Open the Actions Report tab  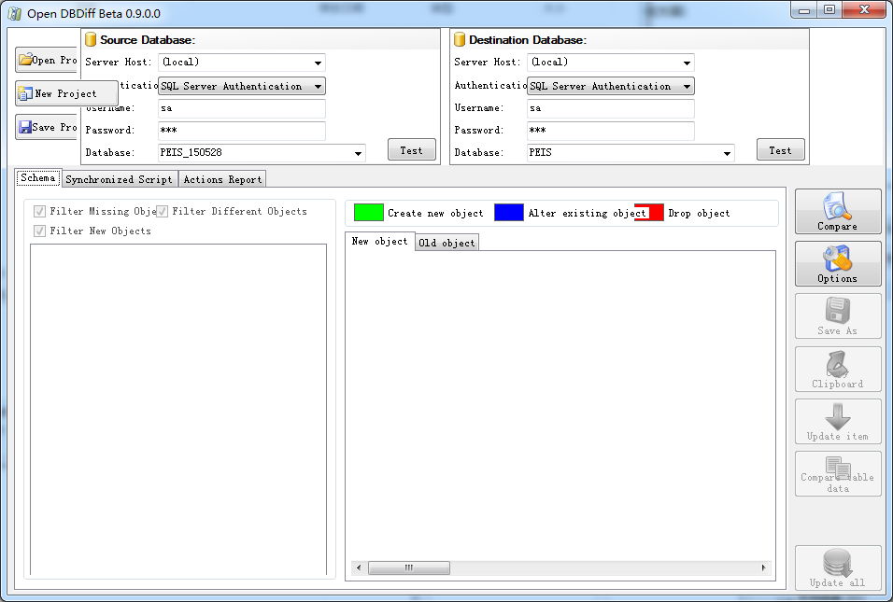(x=221, y=178)
